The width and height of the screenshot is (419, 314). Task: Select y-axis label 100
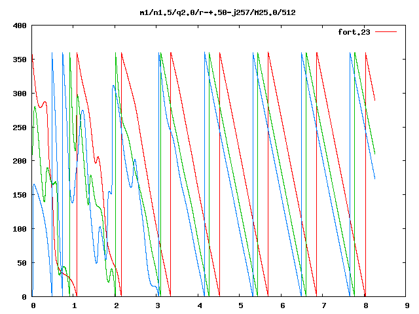pyautogui.click(x=20, y=229)
